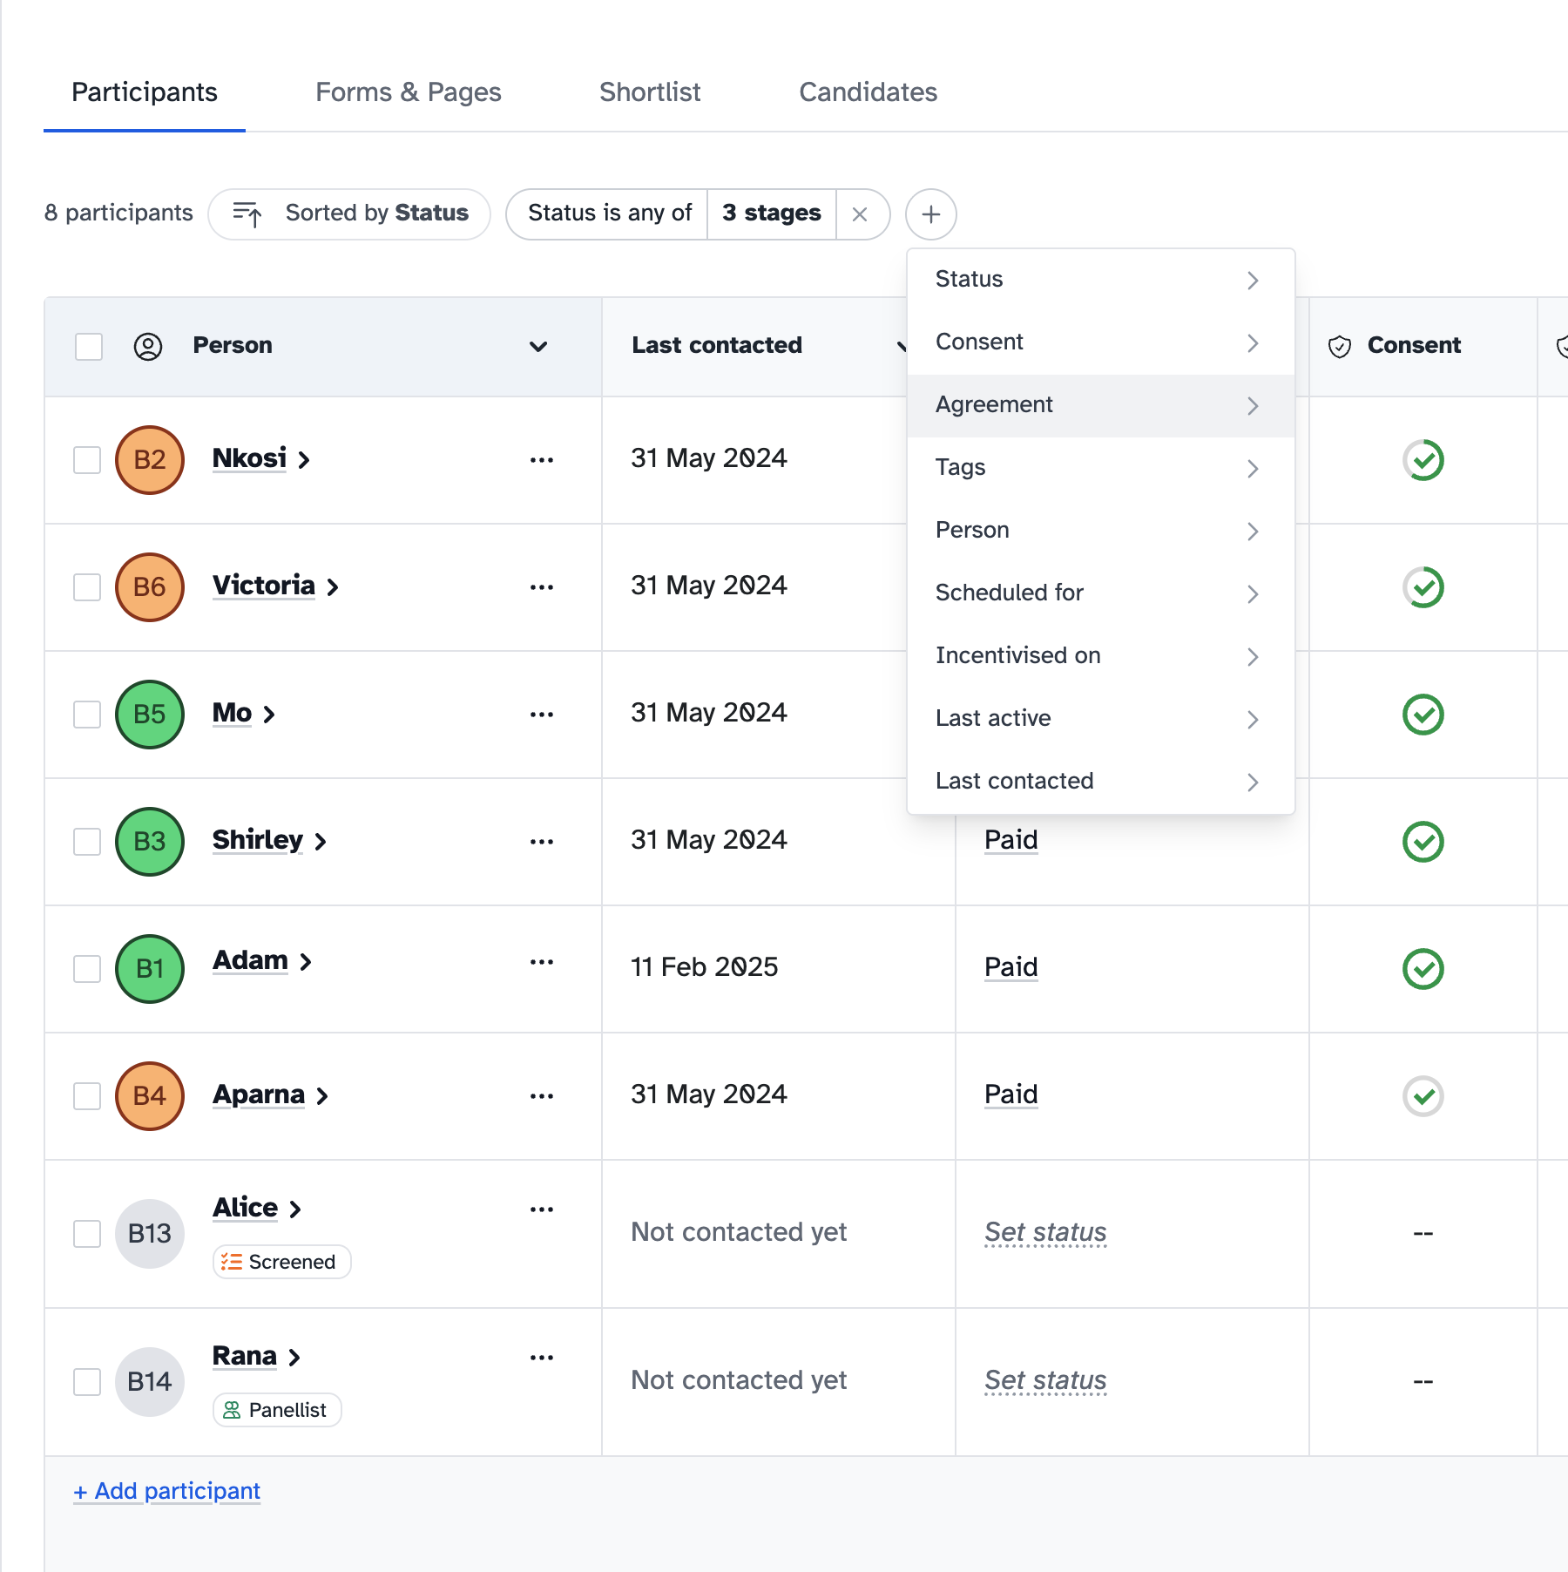The width and height of the screenshot is (1568, 1572).
Task: Click the Add participant link
Action: coord(167,1491)
